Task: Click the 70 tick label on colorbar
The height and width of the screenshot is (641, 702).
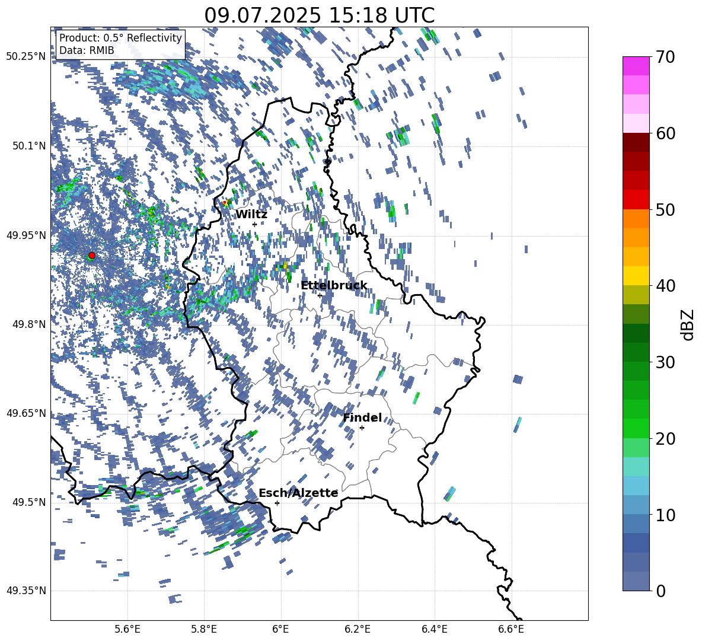Action: coord(665,58)
